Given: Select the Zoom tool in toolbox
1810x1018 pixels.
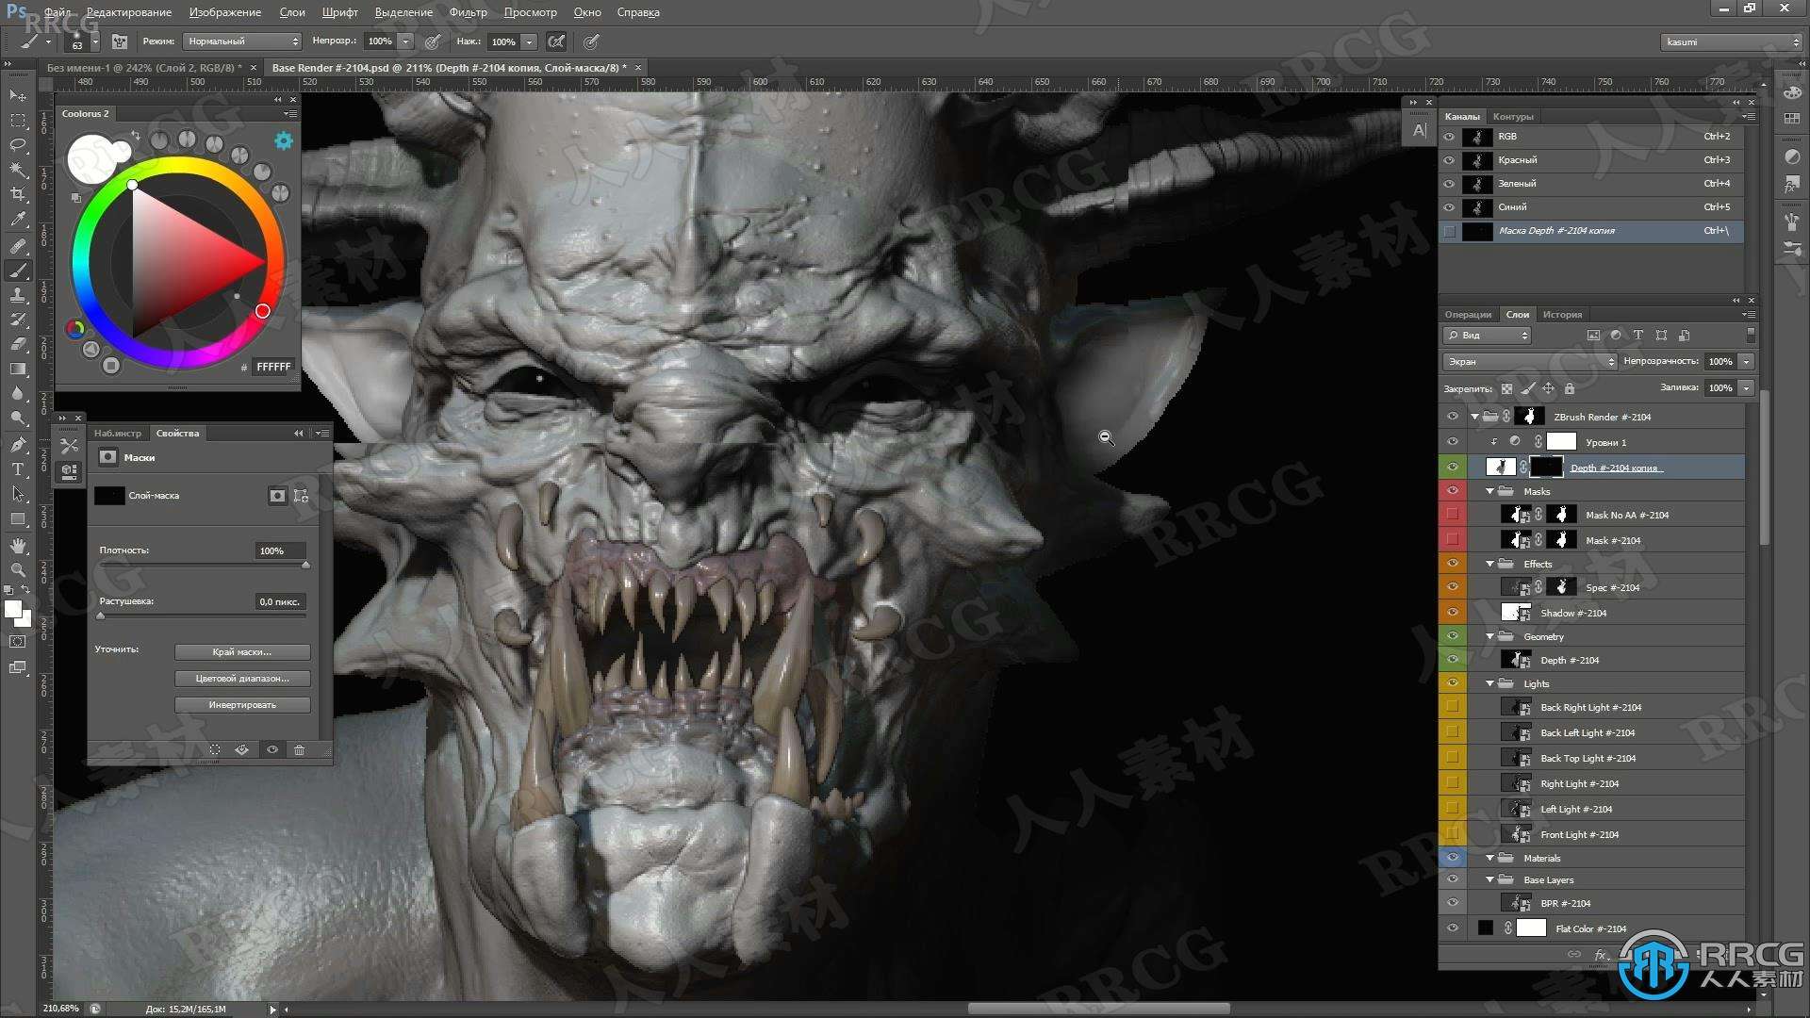Looking at the screenshot, I should point(18,570).
